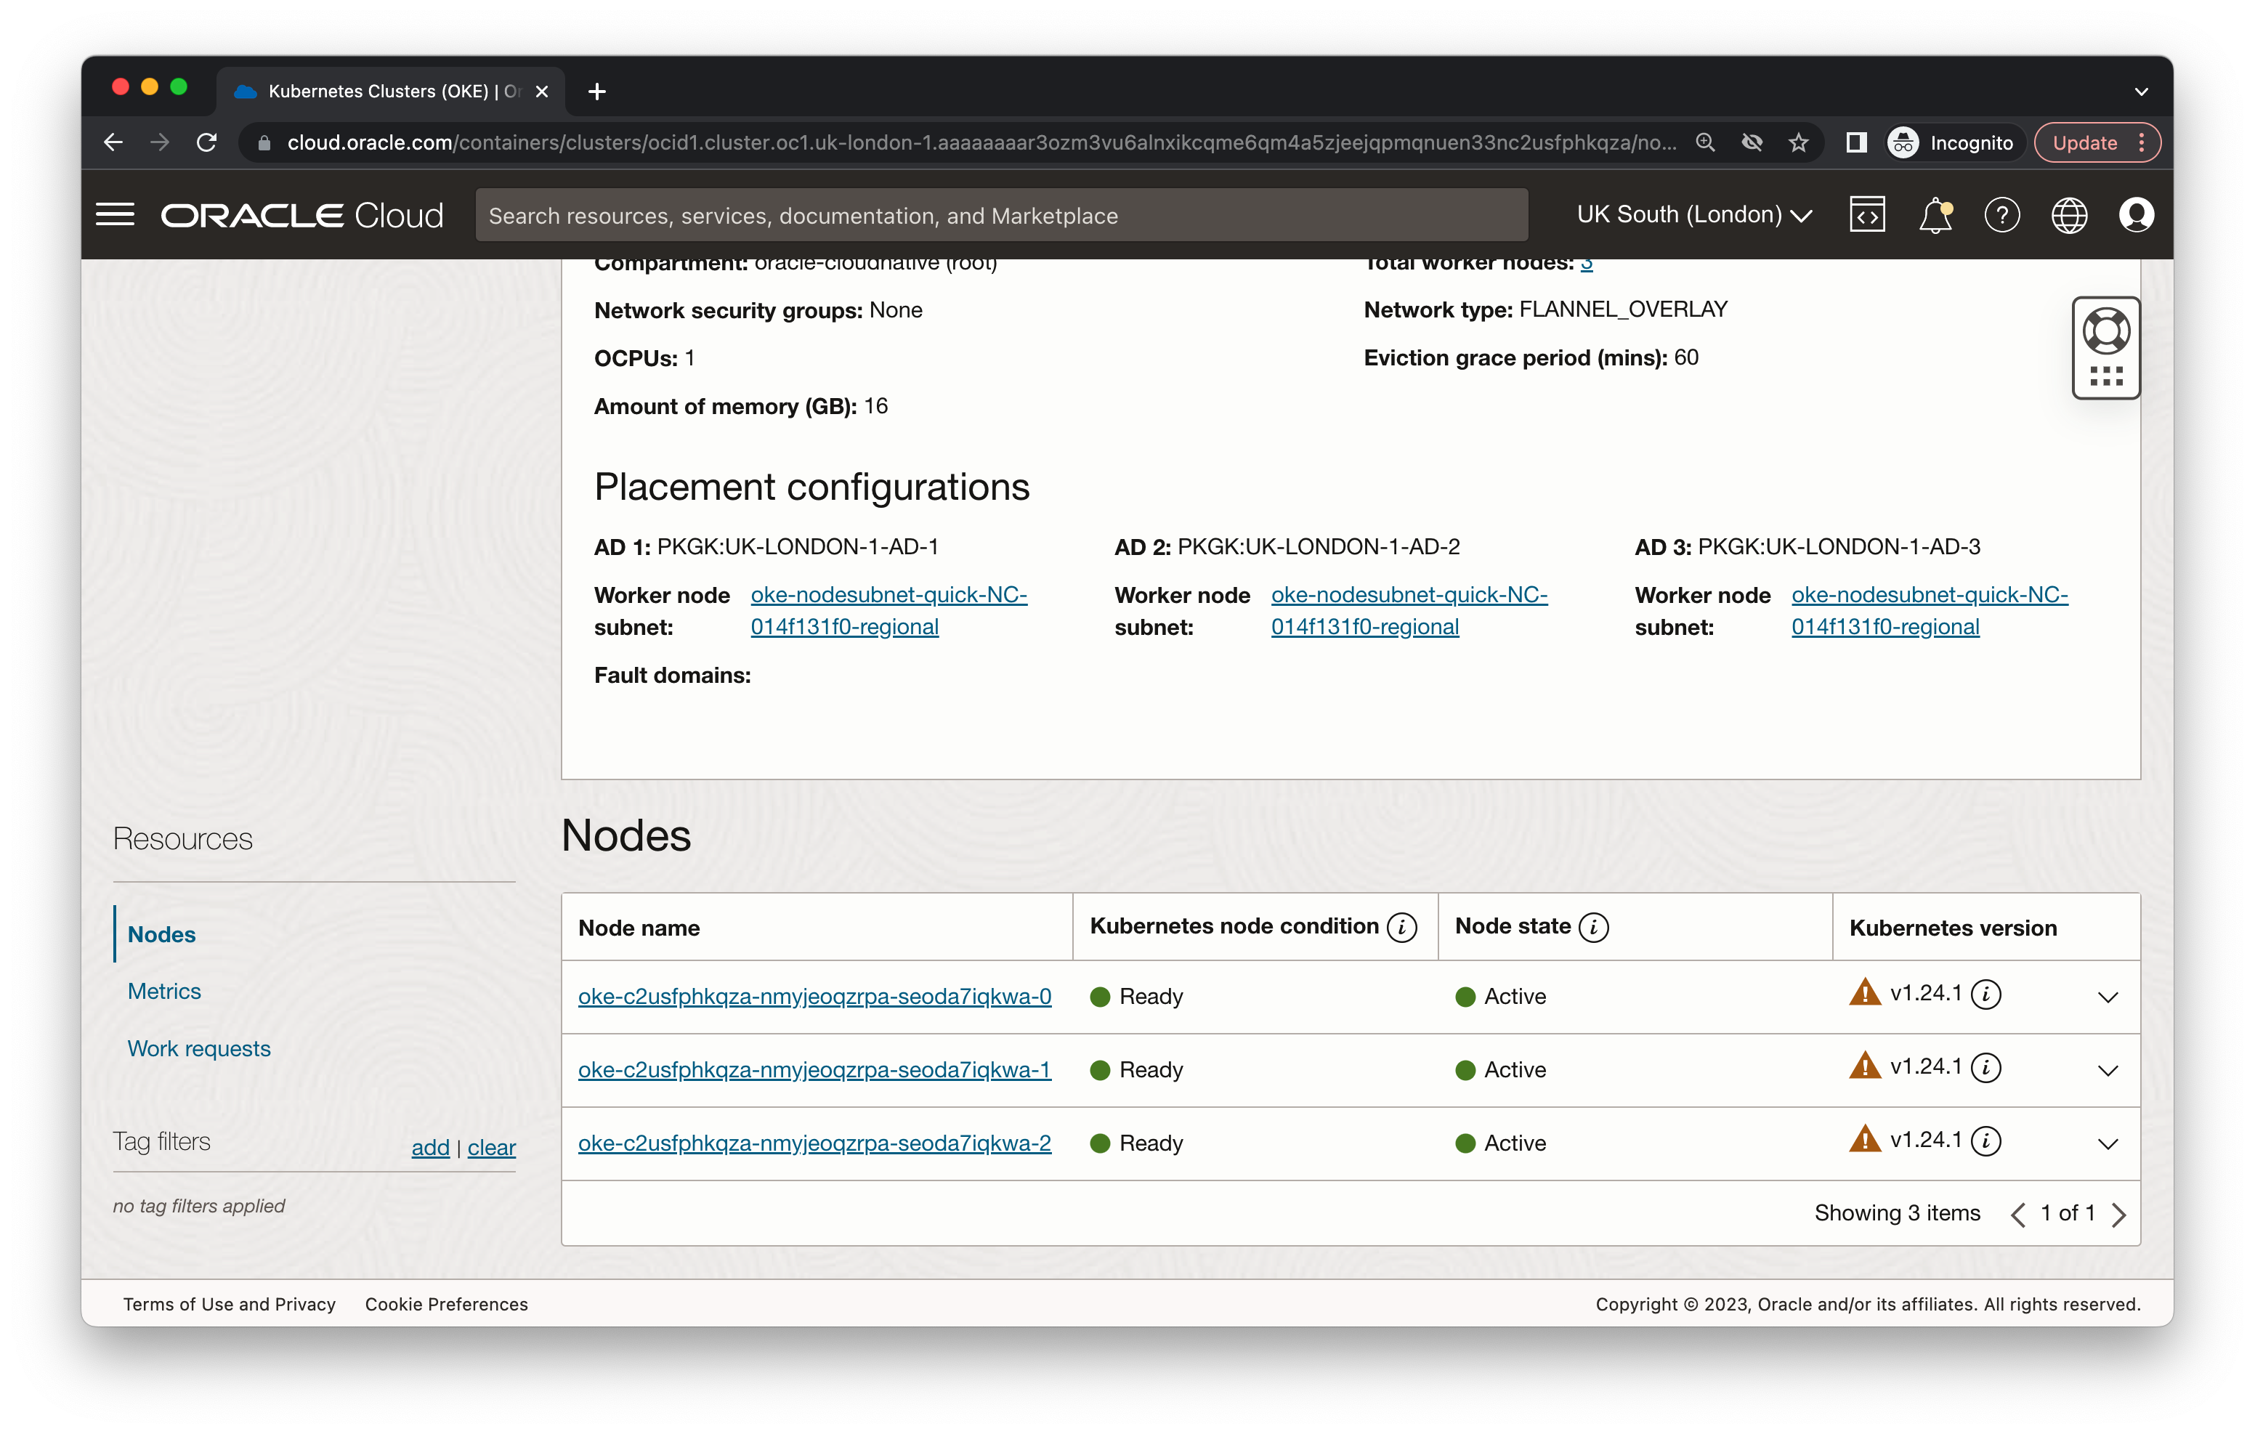The height and width of the screenshot is (1434, 2255).
Task: Open the Cloud Shell developer tools icon
Action: tap(1866, 214)
